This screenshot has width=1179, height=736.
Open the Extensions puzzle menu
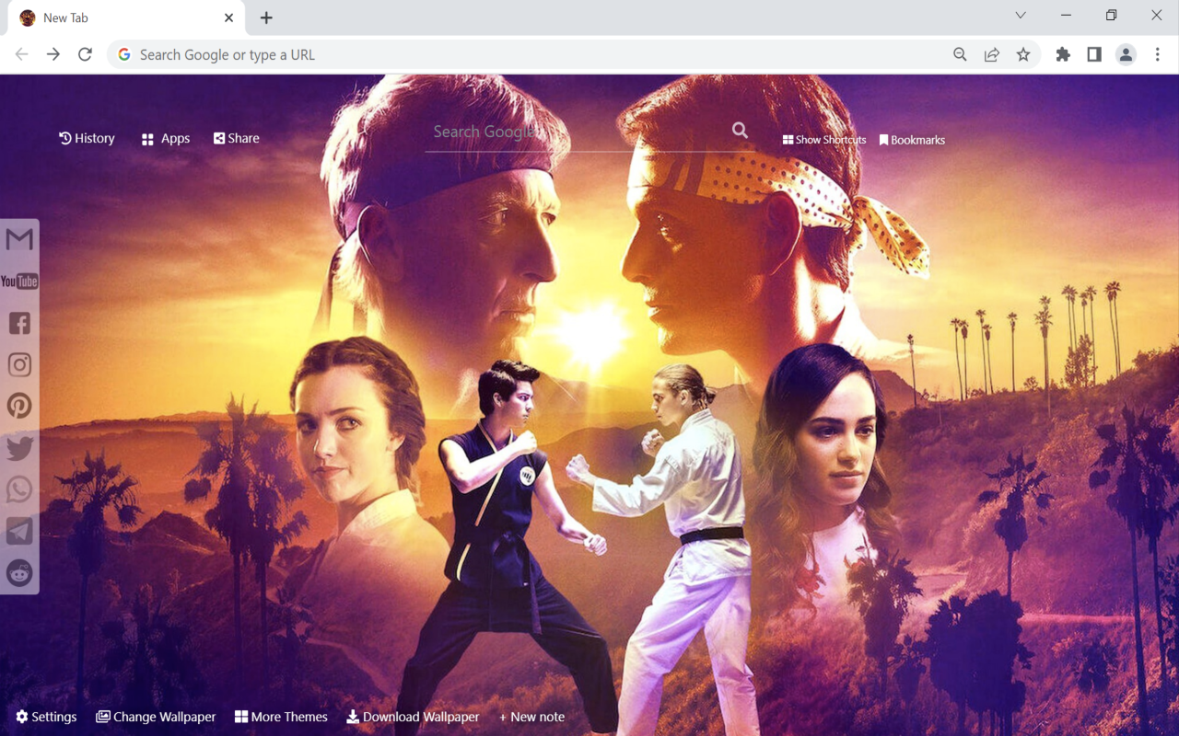tap(1063, 54)
